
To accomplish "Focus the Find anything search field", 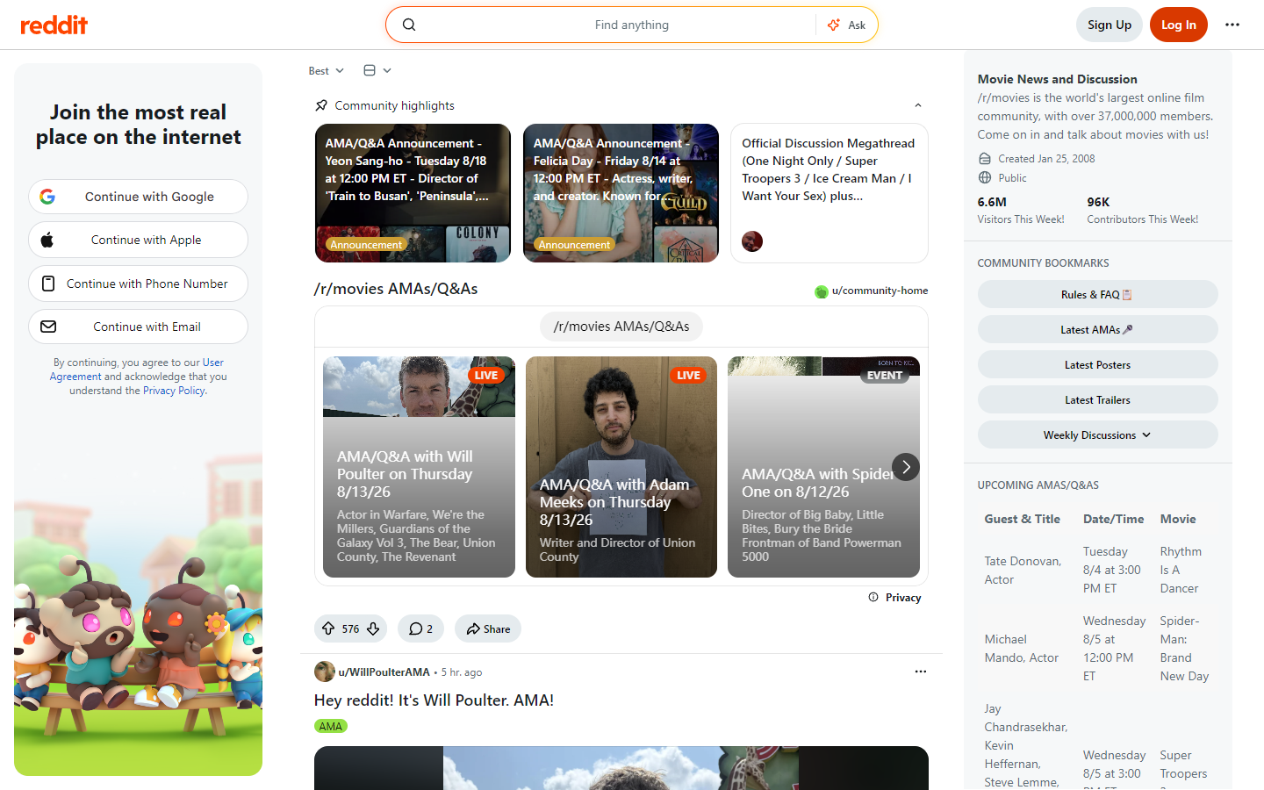I will (632, 25).
